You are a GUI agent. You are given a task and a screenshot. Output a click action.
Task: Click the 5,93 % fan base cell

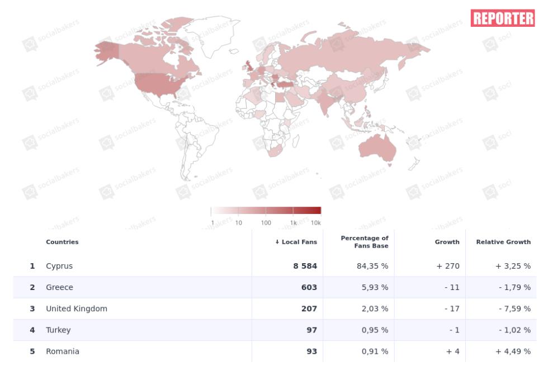pyautogui.click(x=375, y=287)
